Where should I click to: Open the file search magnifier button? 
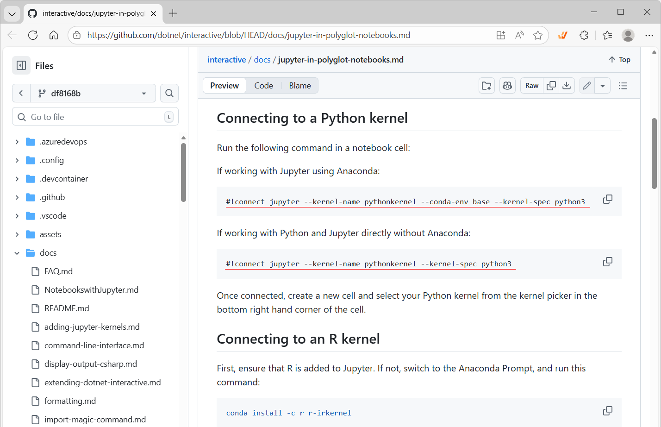tap(169, 93)
